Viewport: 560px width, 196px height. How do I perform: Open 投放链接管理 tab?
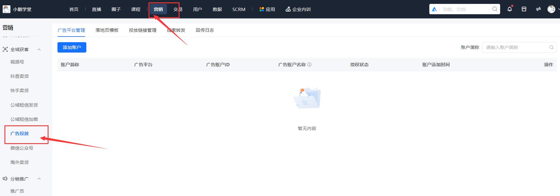[x=143, y=30]
